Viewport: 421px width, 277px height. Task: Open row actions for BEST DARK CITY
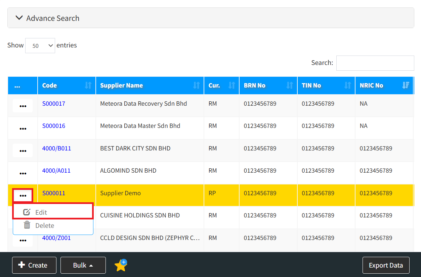23,151
